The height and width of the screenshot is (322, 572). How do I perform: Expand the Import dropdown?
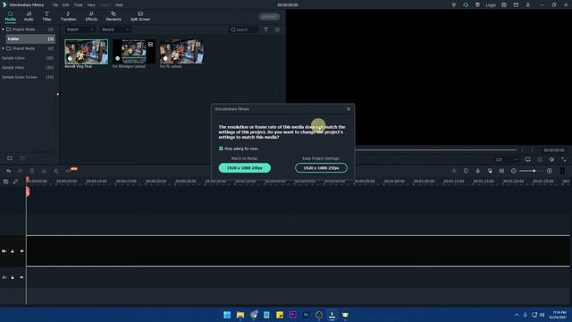click(x=80, y=30)
